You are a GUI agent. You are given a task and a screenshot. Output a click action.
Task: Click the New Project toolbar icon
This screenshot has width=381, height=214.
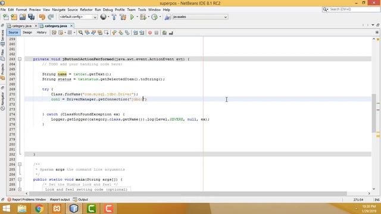tap(14, 17)
